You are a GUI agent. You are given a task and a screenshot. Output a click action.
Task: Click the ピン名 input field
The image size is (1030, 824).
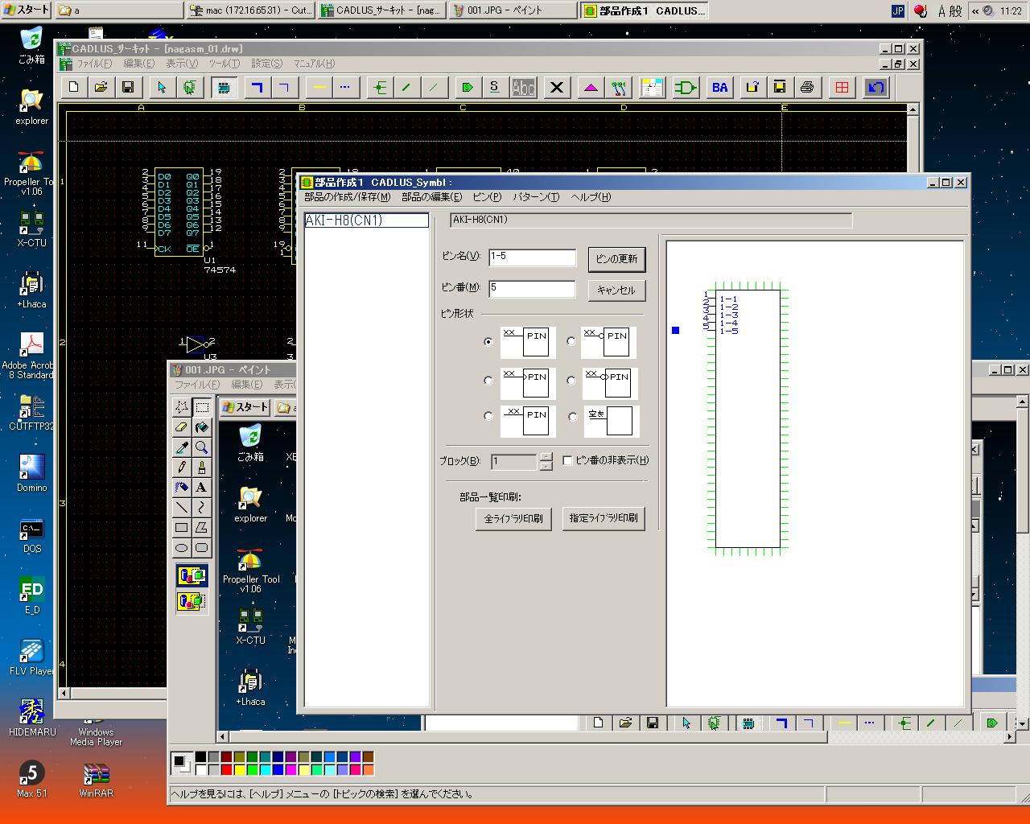(x=533, y=257)
